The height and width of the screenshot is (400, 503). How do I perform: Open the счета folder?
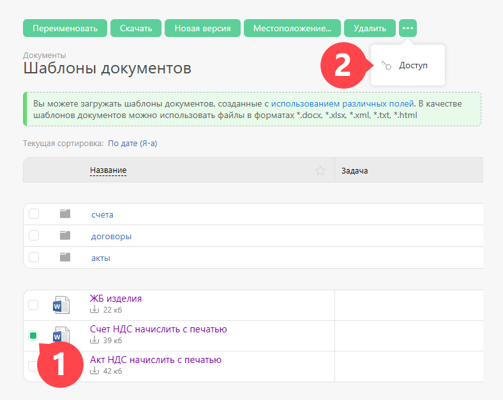pos(102,214)
